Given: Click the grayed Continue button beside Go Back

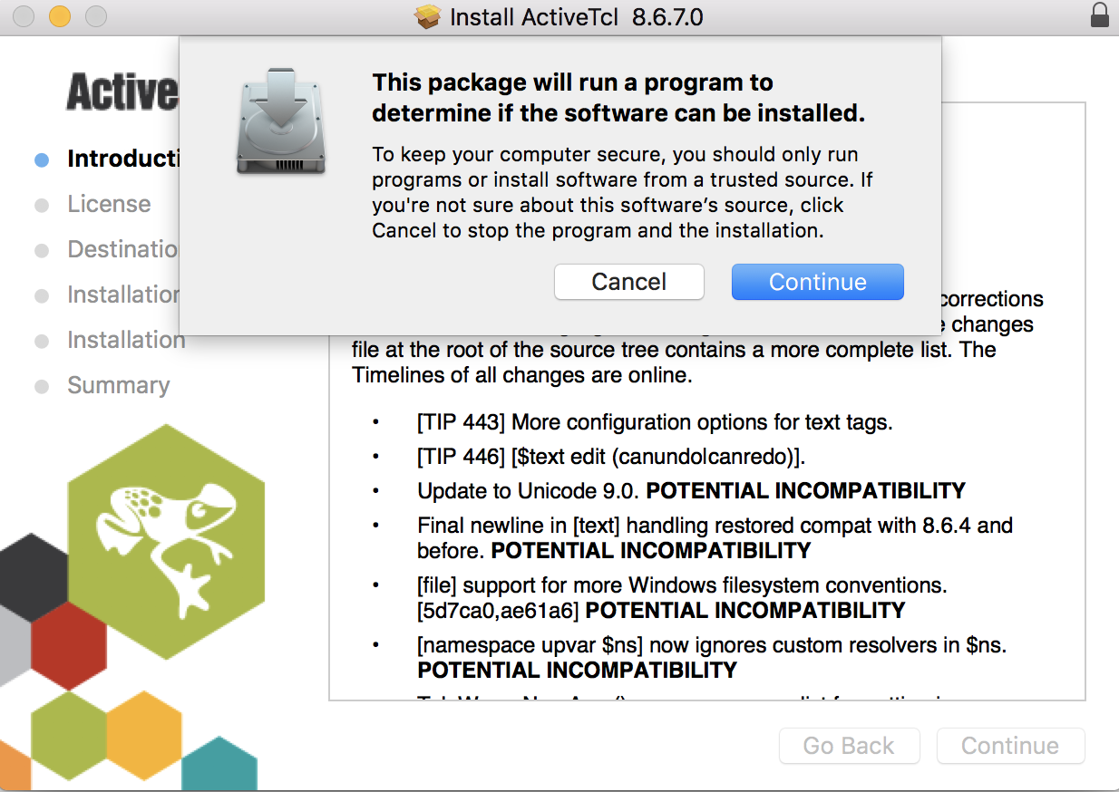Looking at the screenshot, I should coord(1010,746).
